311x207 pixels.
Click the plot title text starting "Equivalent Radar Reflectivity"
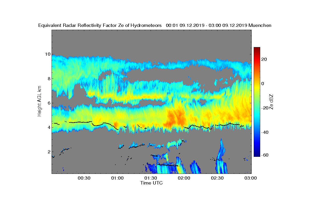[155, 25]
